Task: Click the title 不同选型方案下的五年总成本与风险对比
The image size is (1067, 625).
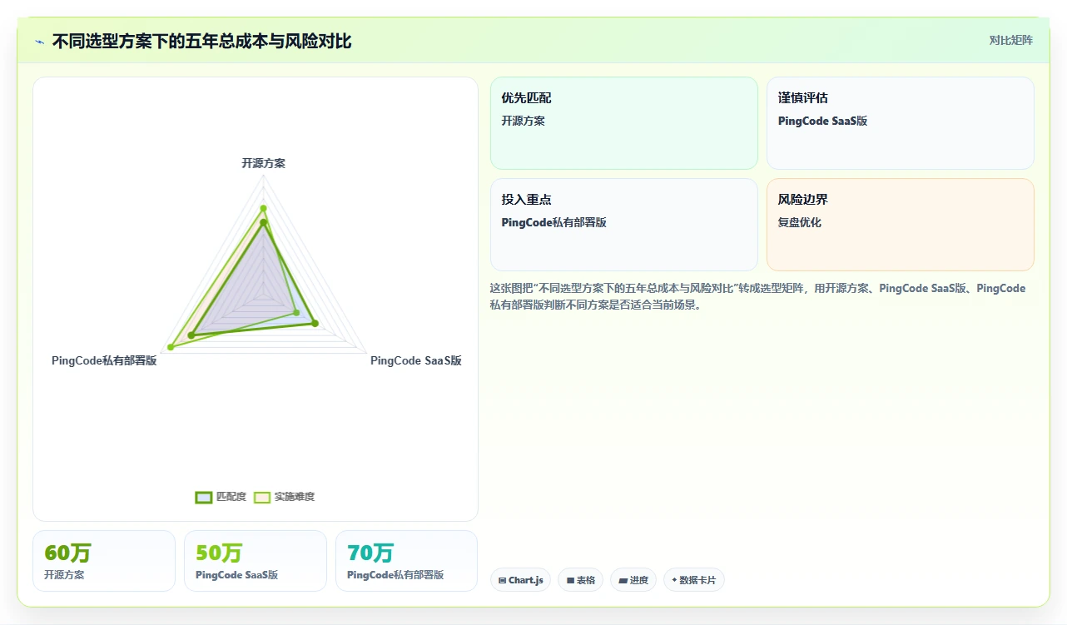Action: pyautogui.click(x=202, y=42)
